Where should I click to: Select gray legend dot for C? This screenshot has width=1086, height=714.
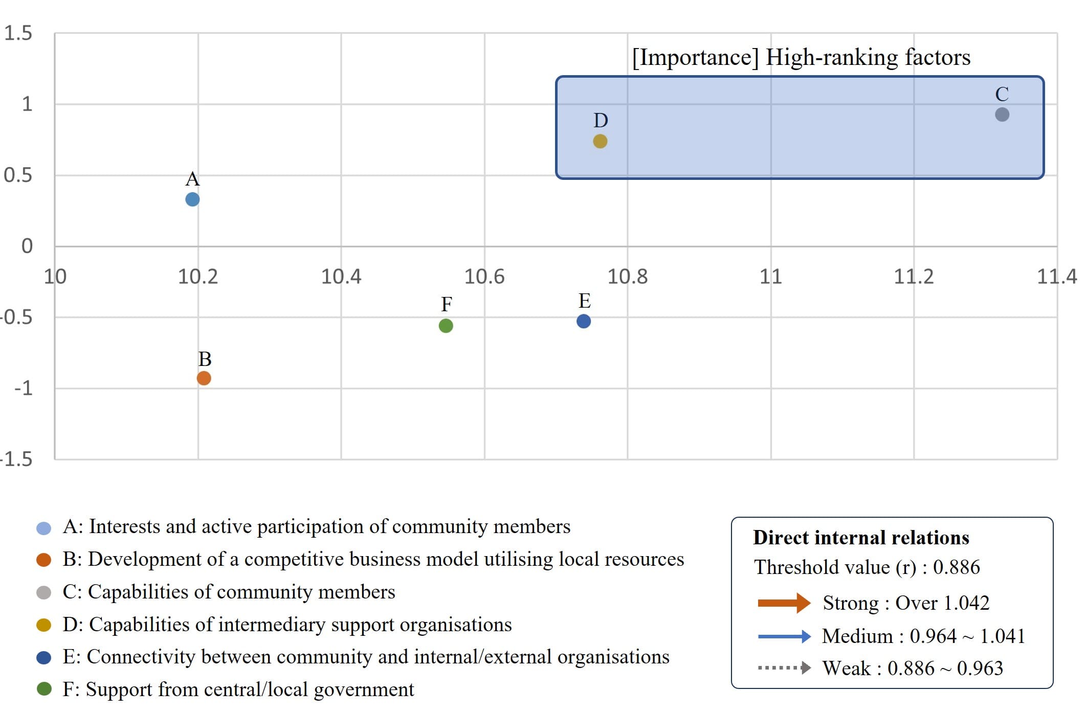tap(44, 593)
